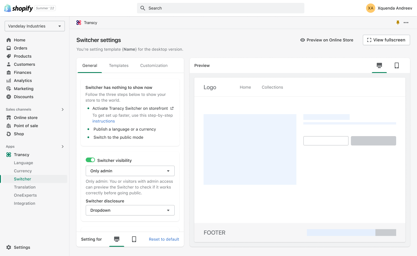Switch preview to mobile view icon

click(397, 65)
